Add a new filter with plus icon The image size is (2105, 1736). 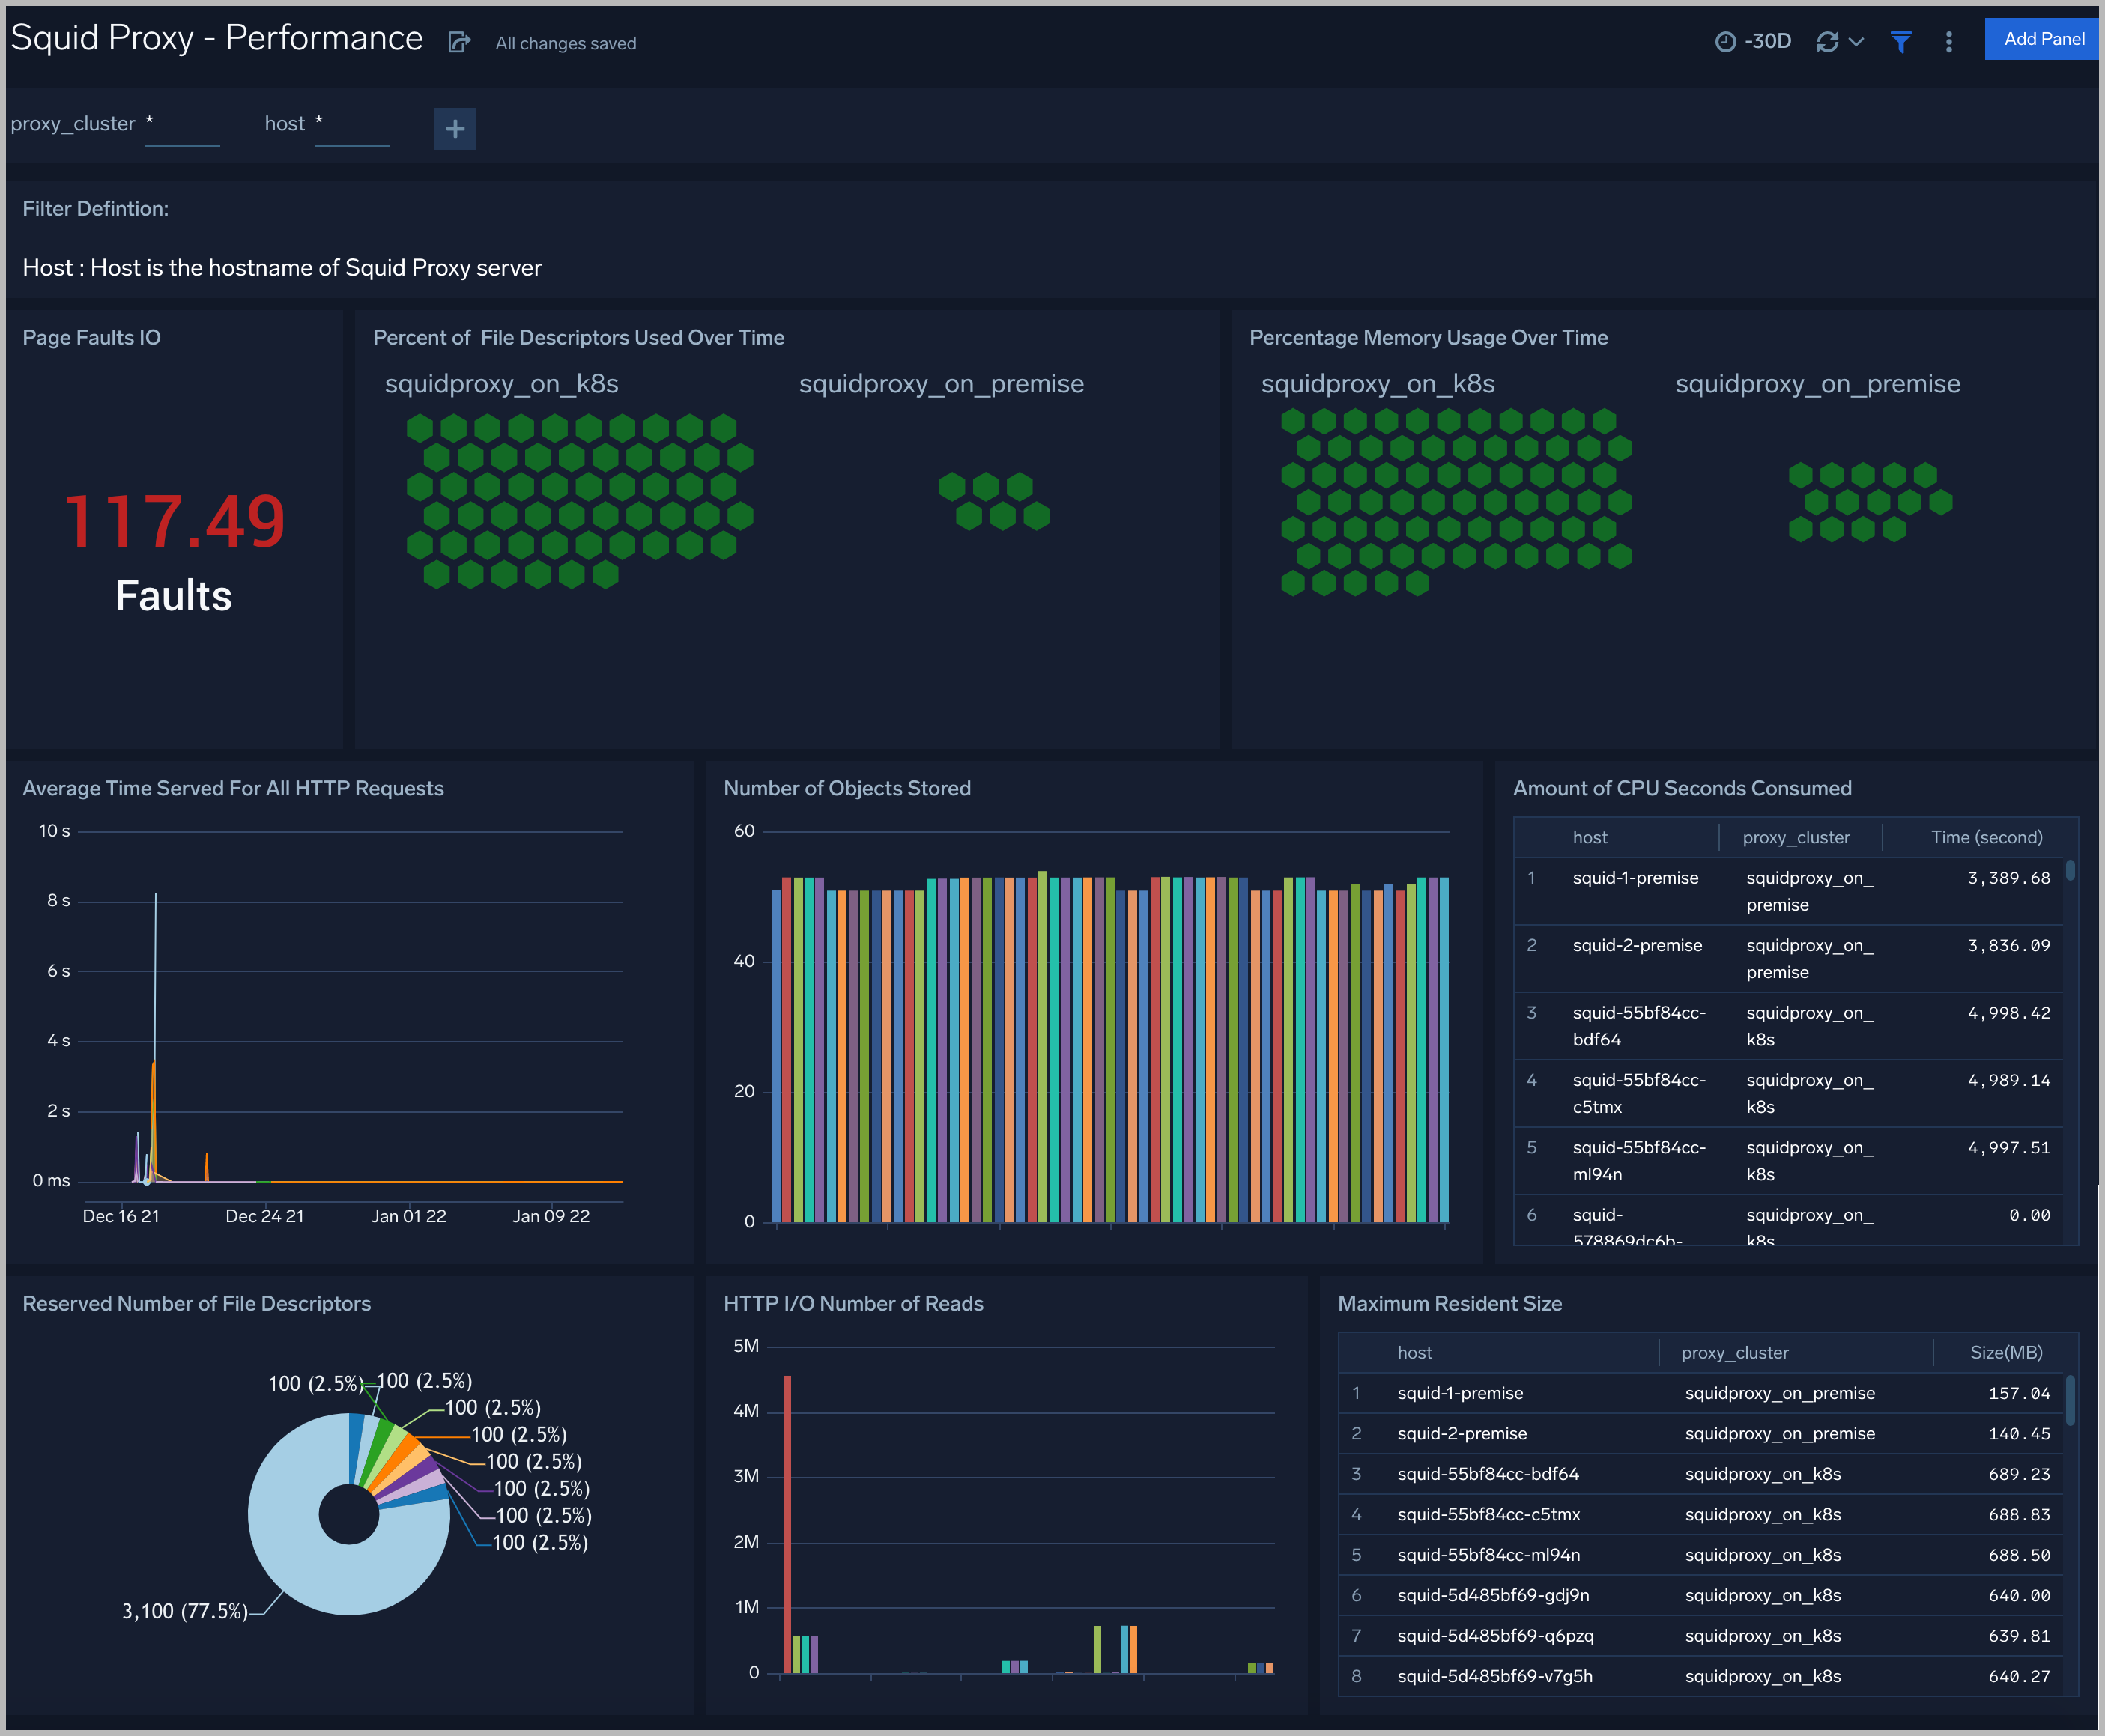click(x=455, y=128)
